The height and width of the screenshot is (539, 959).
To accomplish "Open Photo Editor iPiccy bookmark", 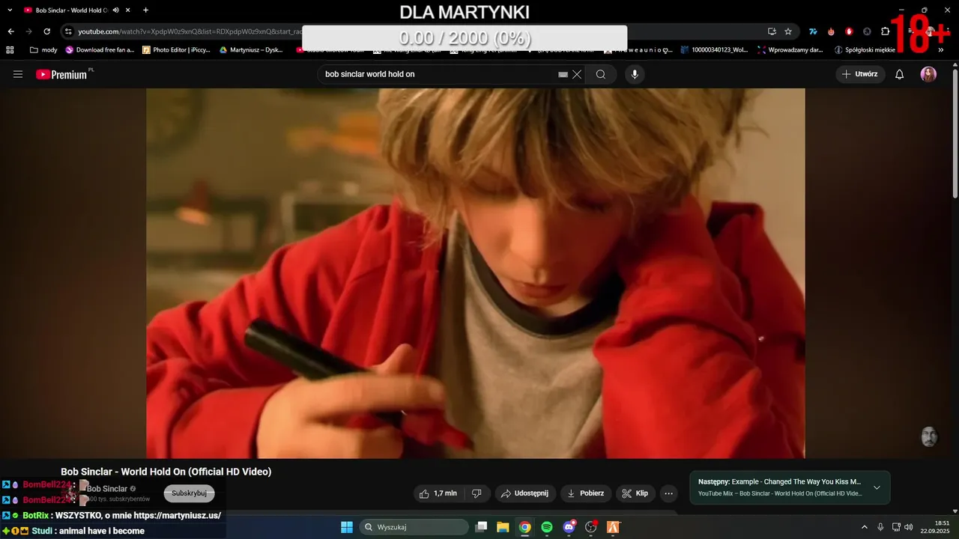I will [x=176, y=50].
